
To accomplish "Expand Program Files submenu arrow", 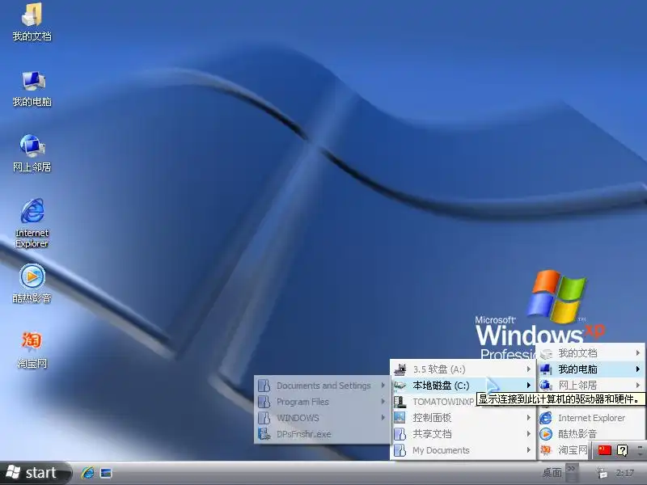I will 383,402.
